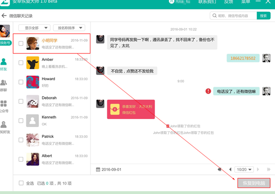This screenshot has height=194, width=275.
Task: Open the 群聊 group chat sidebar tab
Action: tap(3, 86)
